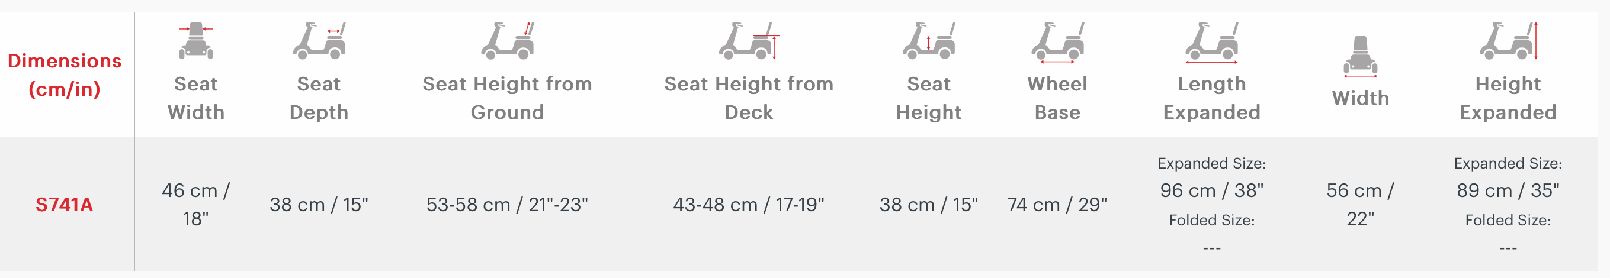This screenshot has width=1610, height=278.
Task: Select the S741A model label
Action: click(x=65, y=204)
